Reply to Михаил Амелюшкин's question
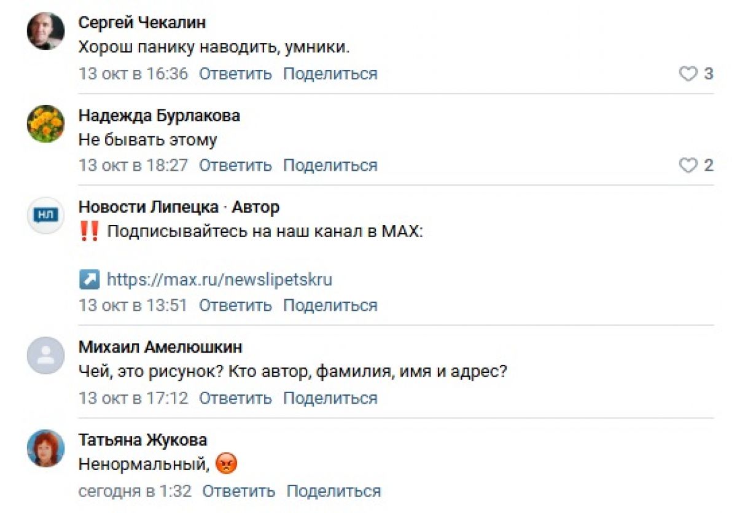Viewport: 737px width, 513px height. [x=235, y=399]
